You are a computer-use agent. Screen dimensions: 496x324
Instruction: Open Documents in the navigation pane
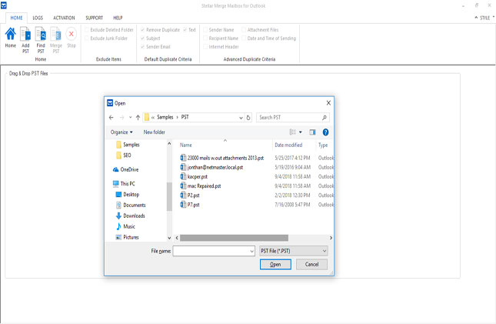[x=131, y=205]
